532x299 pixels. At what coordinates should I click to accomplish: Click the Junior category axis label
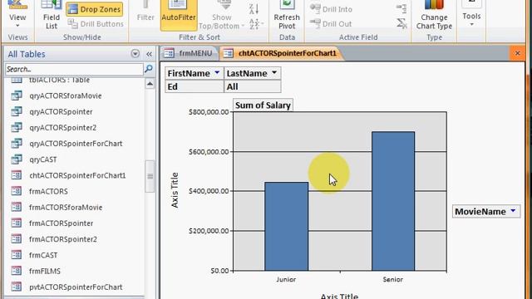[286, 279]
